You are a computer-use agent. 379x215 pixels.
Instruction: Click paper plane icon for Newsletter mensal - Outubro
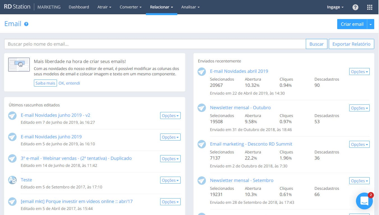(202, 108)
